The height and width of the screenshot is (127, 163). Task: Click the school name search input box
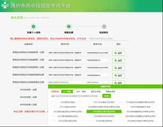tap(75, 96)
